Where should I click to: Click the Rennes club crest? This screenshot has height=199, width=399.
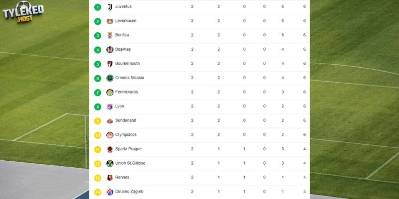coord(110,178)
